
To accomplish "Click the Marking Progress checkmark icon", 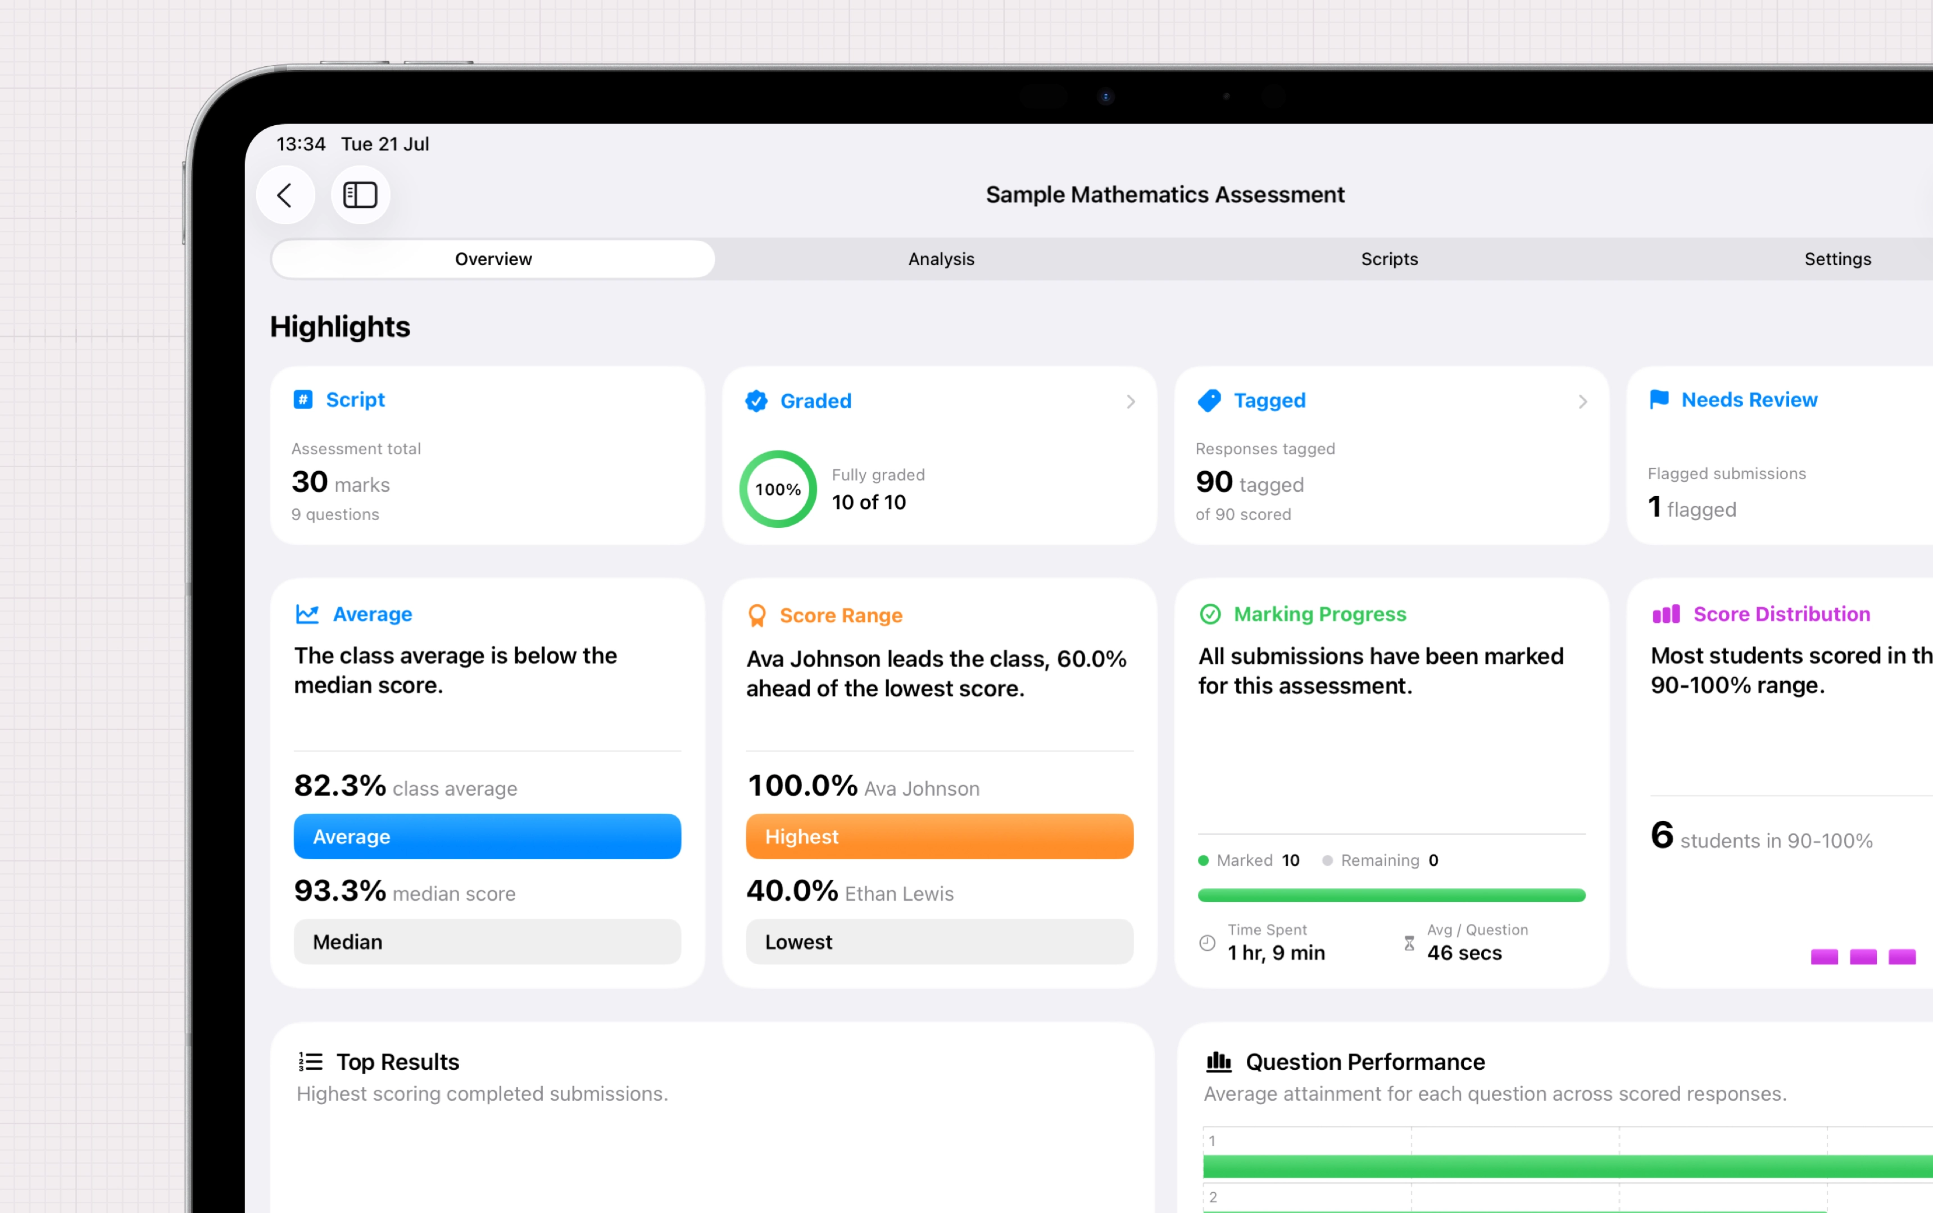I will click(x=1210, y=614).
